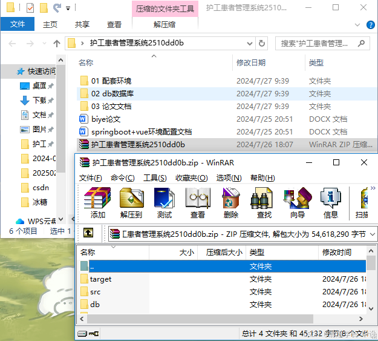Click the search magnifier icon in Explorer
378x341 pixels.
coord(361,44)
